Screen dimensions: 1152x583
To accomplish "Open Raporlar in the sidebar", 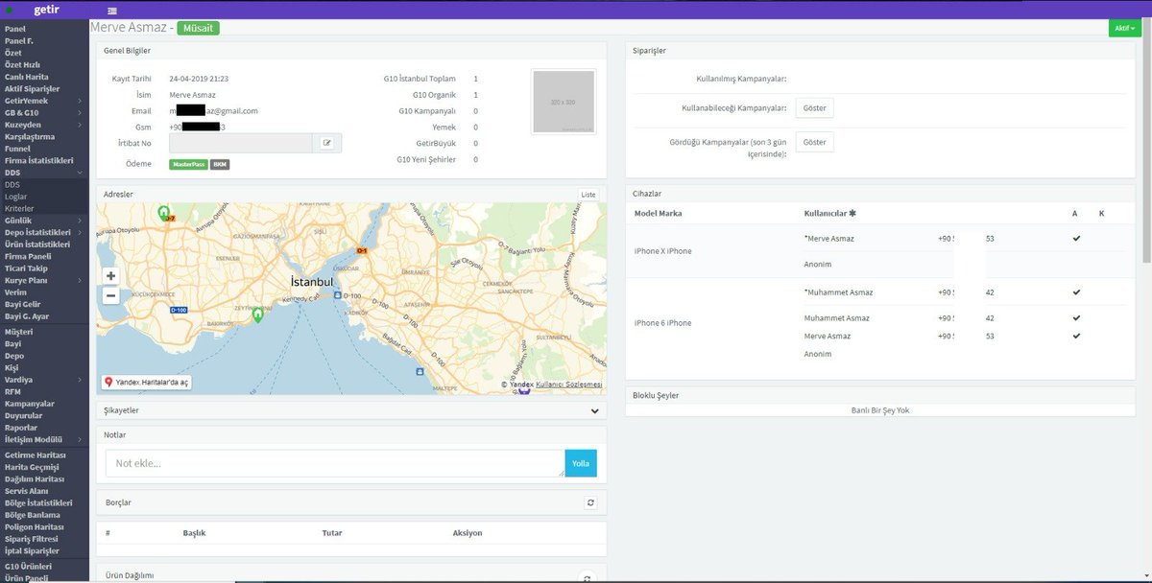I will [x=21, y=428].
